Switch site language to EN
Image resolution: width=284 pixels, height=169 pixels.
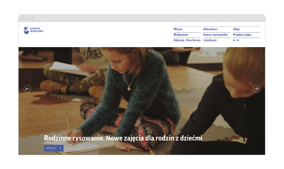coord(238,40)
